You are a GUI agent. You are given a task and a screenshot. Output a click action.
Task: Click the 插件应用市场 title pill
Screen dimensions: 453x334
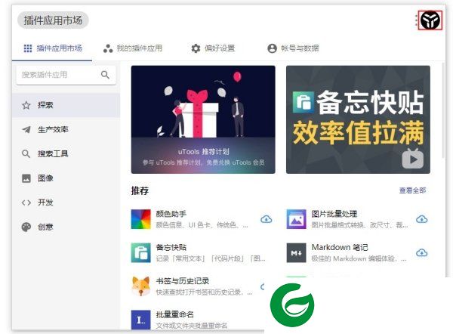point(53,20)
